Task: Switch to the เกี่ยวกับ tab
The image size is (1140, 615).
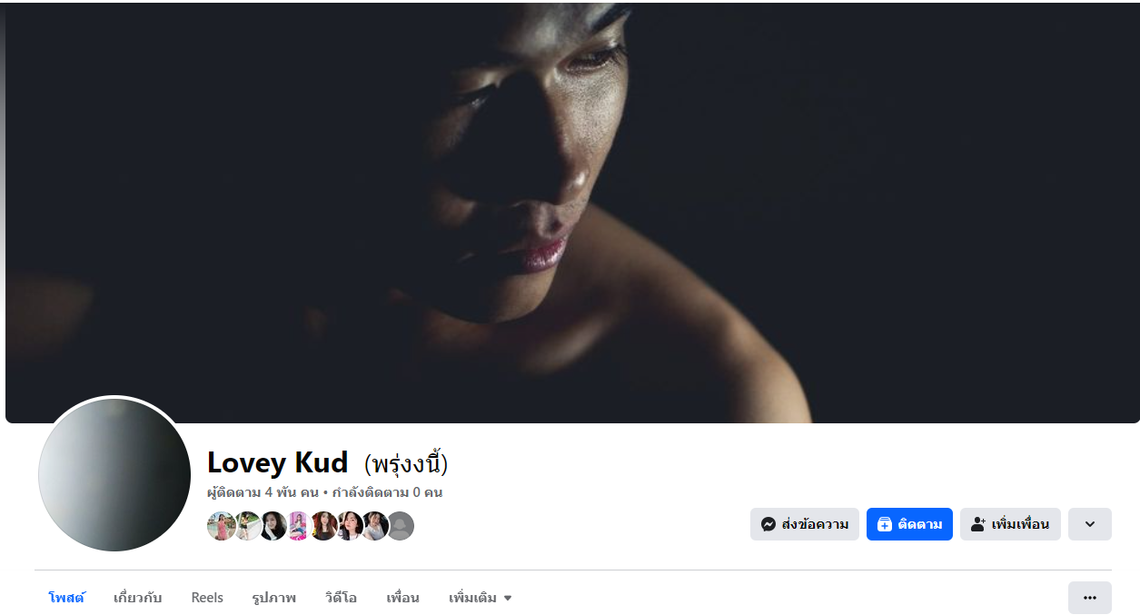Action: [x=138, y=598]
